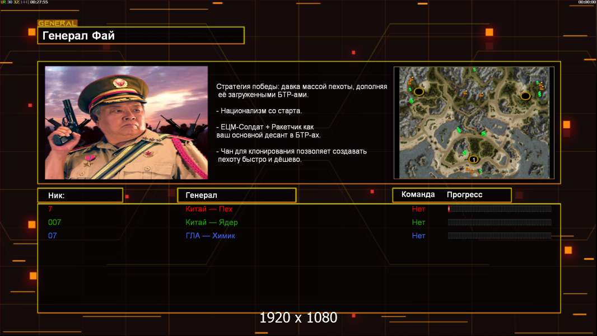Click the Генерал Фай title box
The image size is (597, 336).
pos(141,35)
